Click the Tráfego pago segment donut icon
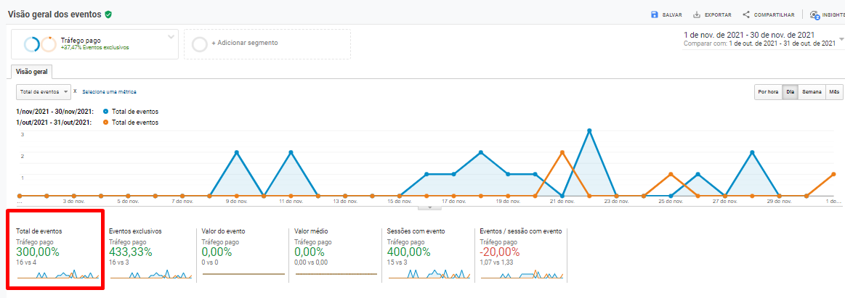The image size is (845, 298). (40, 44)
